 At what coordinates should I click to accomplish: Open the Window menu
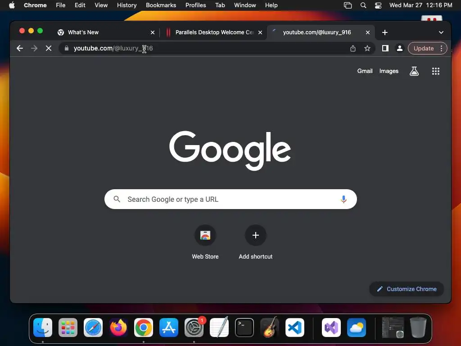(245, 5)
